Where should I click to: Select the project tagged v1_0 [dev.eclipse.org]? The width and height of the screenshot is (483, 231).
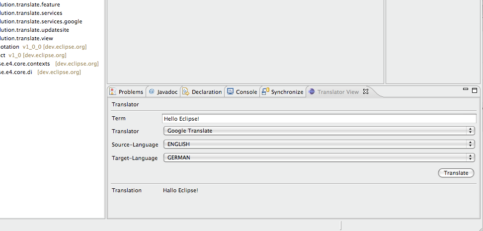(x=33, y=55)
